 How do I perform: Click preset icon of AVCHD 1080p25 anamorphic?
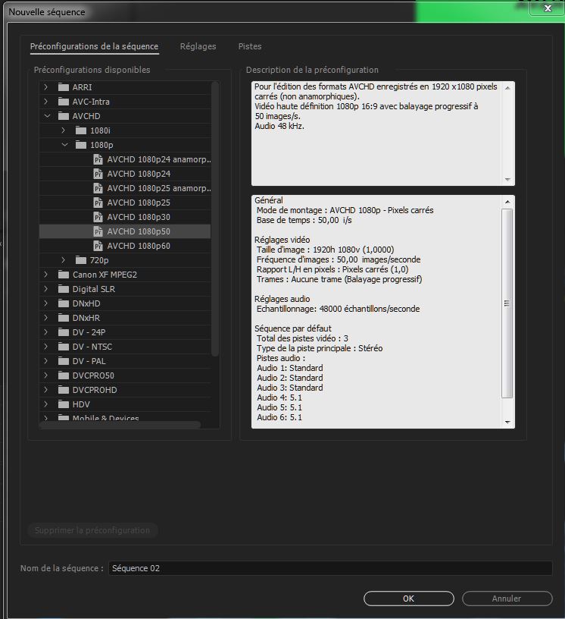point(98,188)
